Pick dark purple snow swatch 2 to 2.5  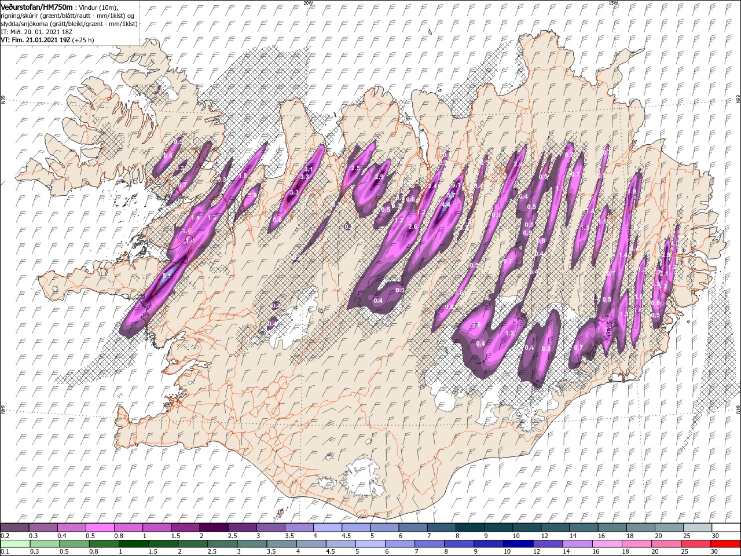pos(214,528)
